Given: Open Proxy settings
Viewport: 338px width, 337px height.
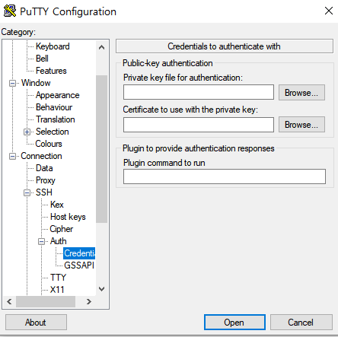Looking at the screenshot, I should tap(46, 180).
